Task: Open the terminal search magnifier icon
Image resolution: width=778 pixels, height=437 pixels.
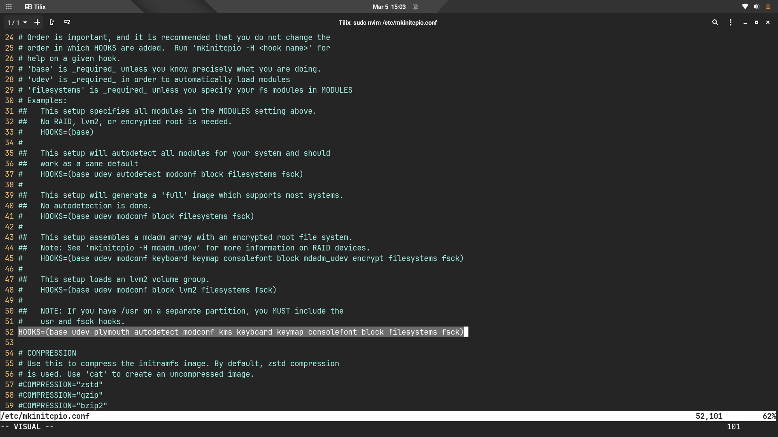Action: click(715, 22)
